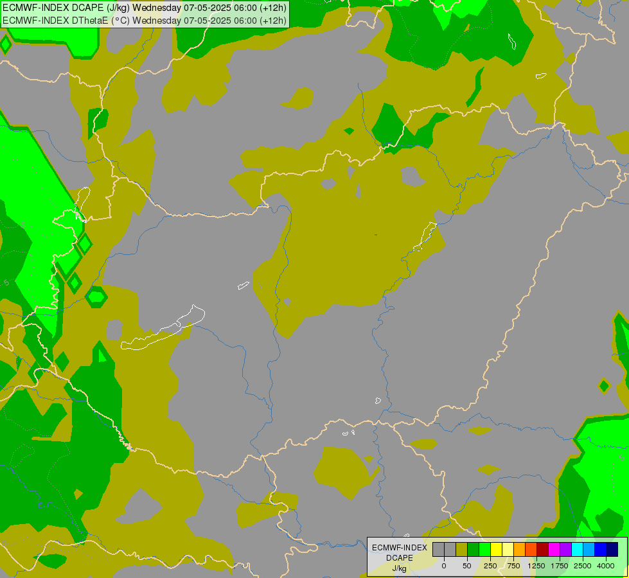Click the legend value '1250'

tap(536, 566)
